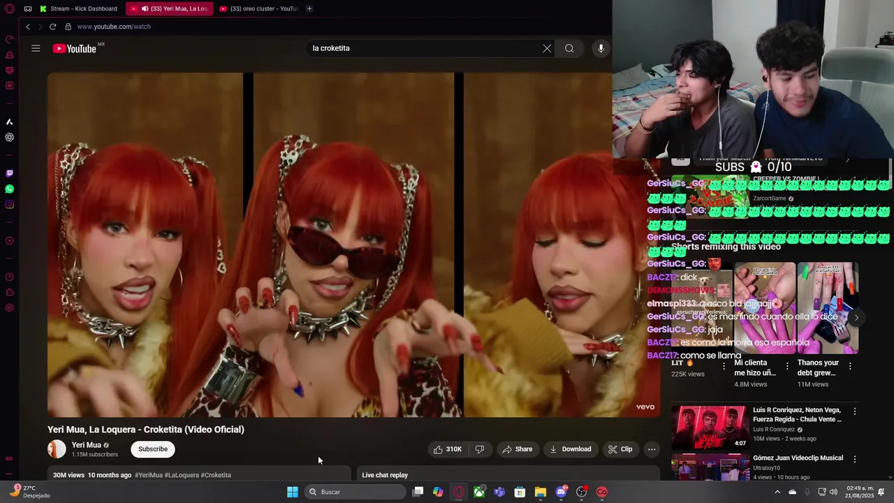
Task: Share the video
Action: coord(518,449)
